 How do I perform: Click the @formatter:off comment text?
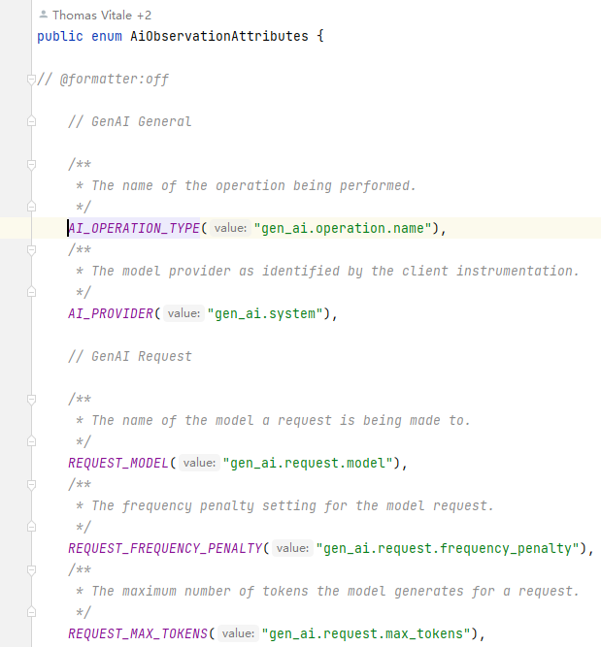coord(103,79)
